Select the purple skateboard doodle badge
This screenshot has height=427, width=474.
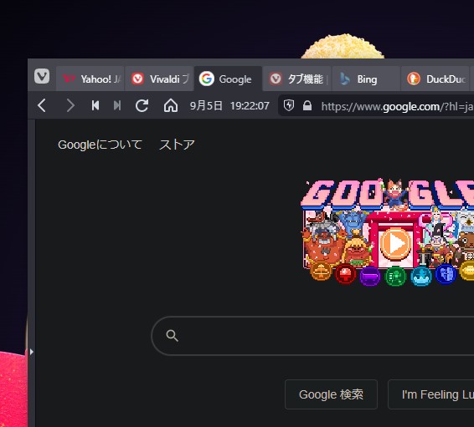pos(370,276)
